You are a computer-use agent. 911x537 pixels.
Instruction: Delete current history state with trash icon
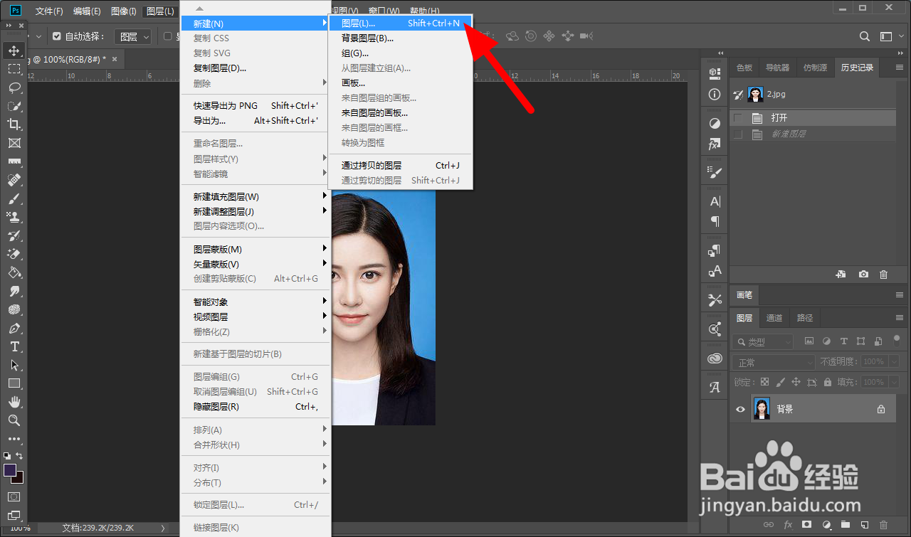click(883, 274)
